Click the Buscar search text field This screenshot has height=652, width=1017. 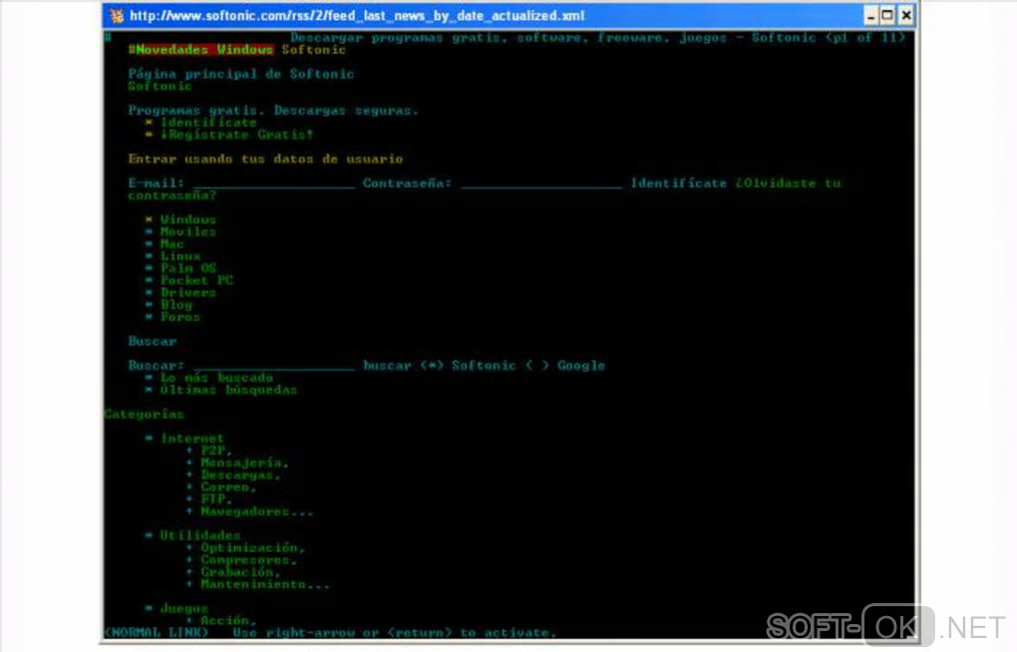[274, 366]
